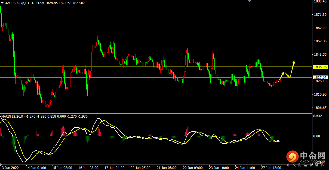Select the first yellow upward arrow
329x170 pixels.
[x=282, y=76]
